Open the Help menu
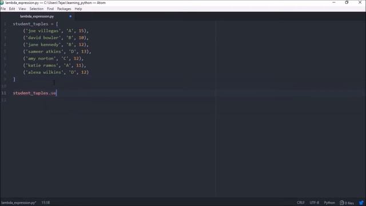This screenshot has height=206, width=366. tap(78, 9)
